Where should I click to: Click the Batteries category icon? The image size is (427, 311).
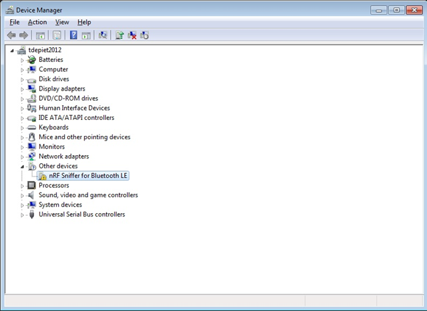31,59
